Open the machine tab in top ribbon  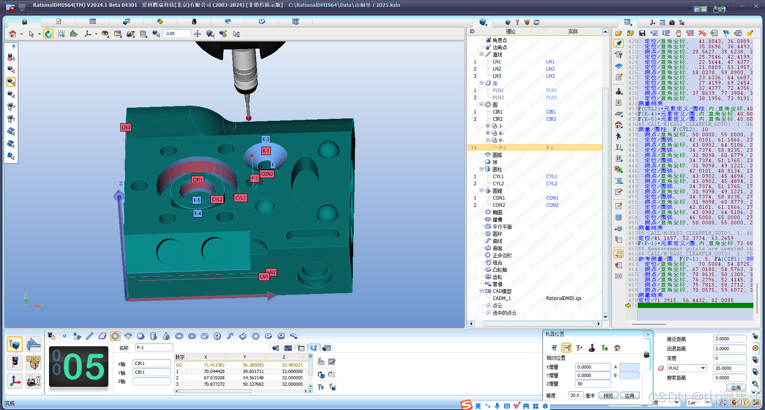[24, 22]
